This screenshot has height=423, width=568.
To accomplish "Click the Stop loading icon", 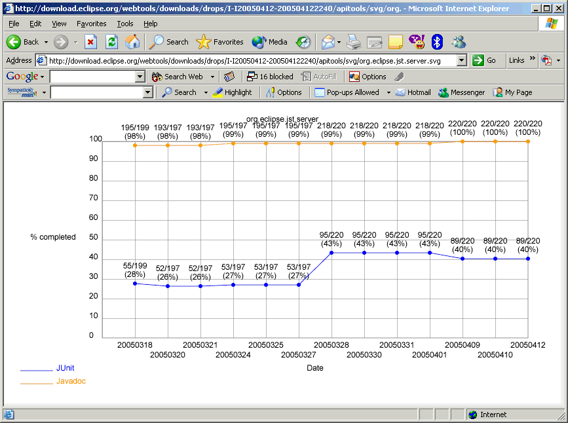I will click(x=90, y=42).
